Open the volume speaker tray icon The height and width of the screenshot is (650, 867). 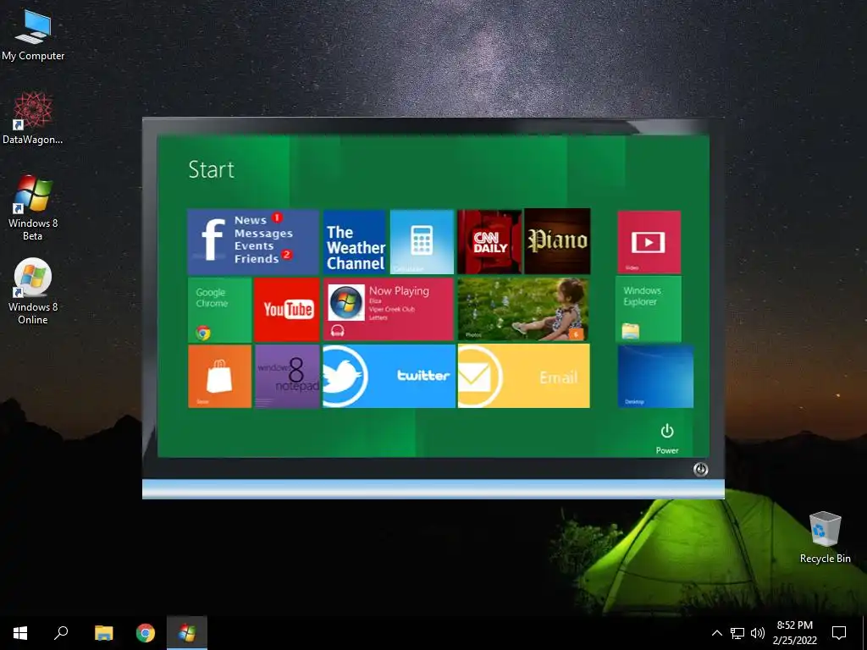[x=758, y=633]
